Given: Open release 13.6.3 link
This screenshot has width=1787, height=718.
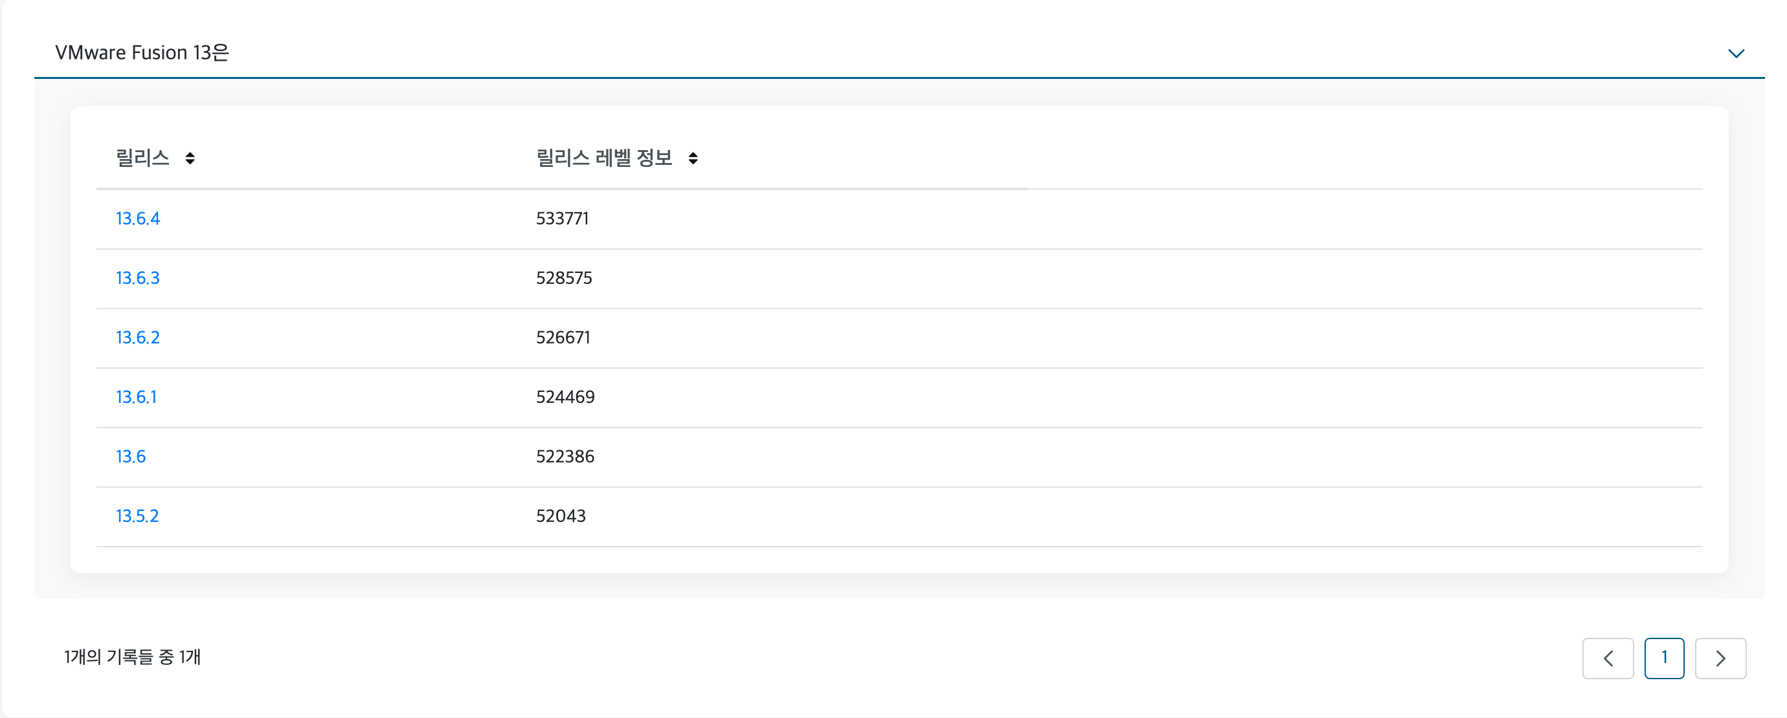Looking at the screenshot, I should (x=138, y=279).
